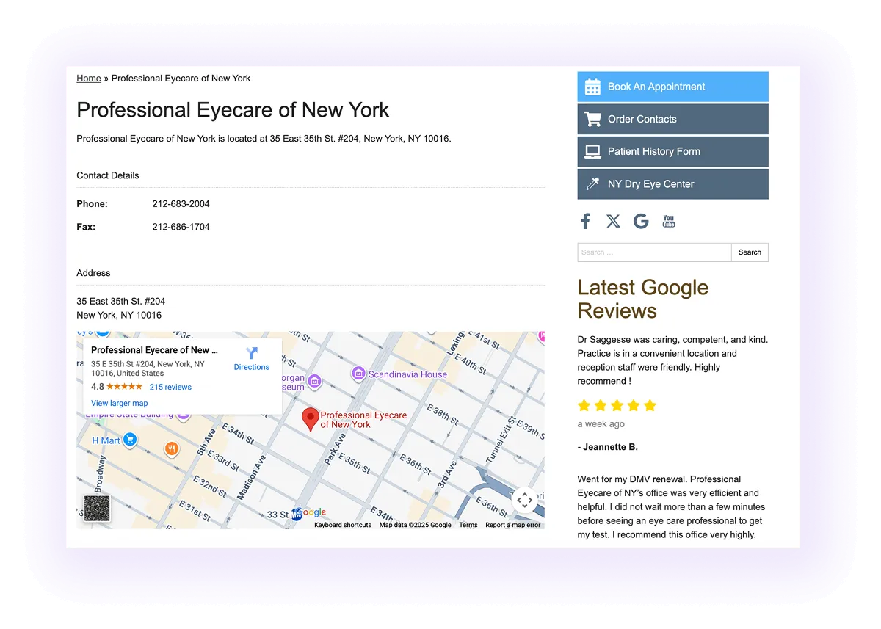Click the X (Twitter) social icon
The height and width of the screenshot is (629, 881).
point(613,220)
